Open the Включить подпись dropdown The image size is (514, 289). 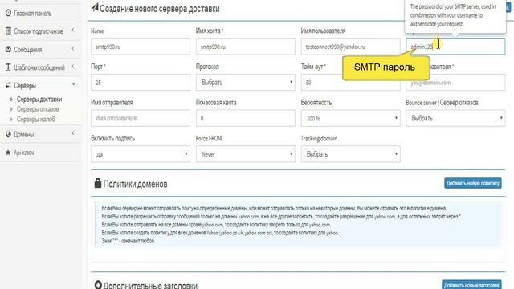click(x=141, y=154)
